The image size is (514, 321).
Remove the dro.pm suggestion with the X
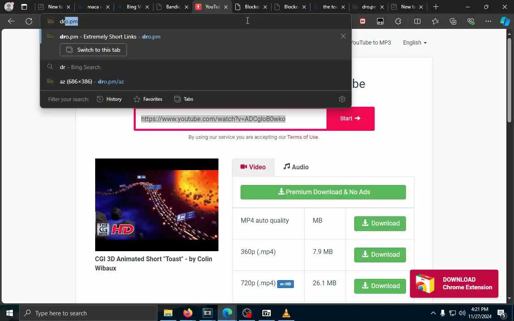pyautogui.click(x=343, y=36)
